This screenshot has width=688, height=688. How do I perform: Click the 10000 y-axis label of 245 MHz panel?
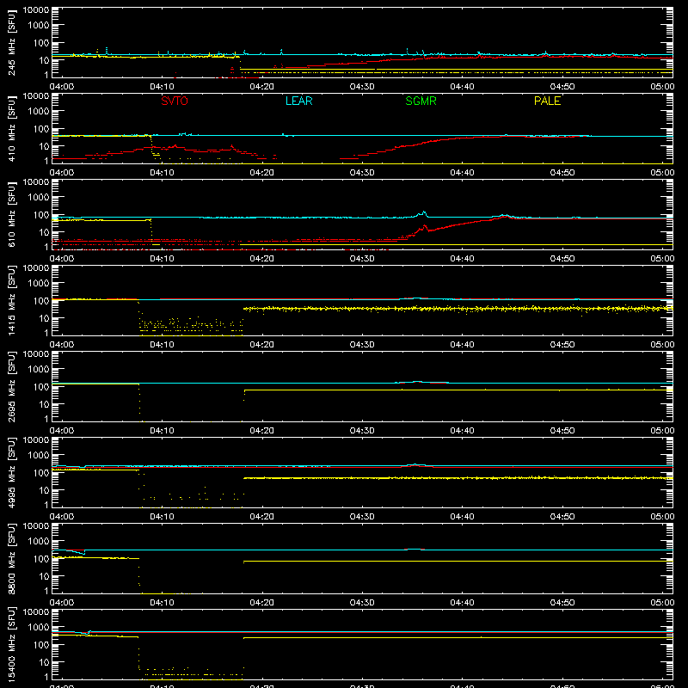(36, 9)
